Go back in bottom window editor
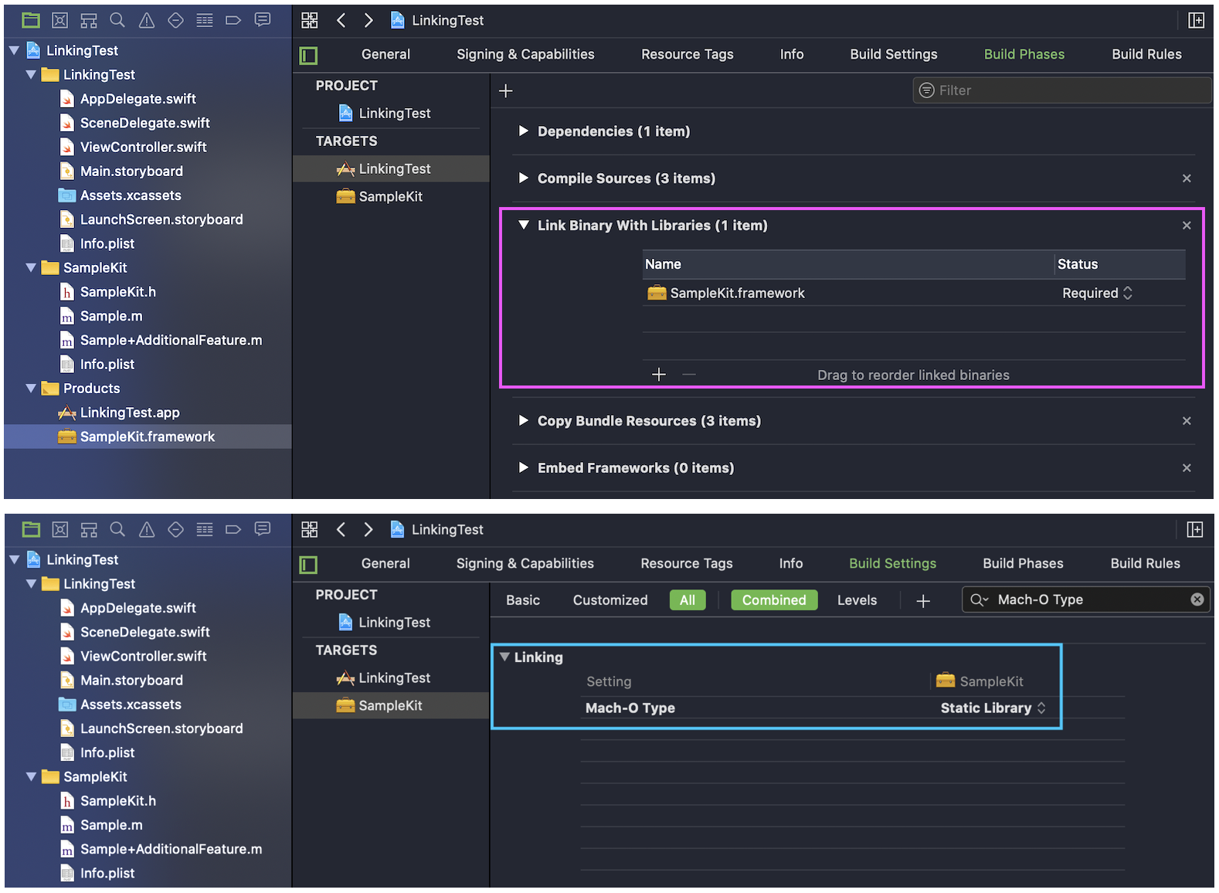The width and height of the screenshot is (1219, 893). point(341,529)
